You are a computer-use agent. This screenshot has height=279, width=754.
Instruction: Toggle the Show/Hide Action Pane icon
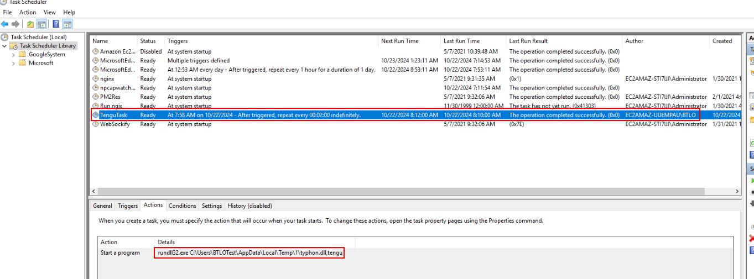point(67,24)
